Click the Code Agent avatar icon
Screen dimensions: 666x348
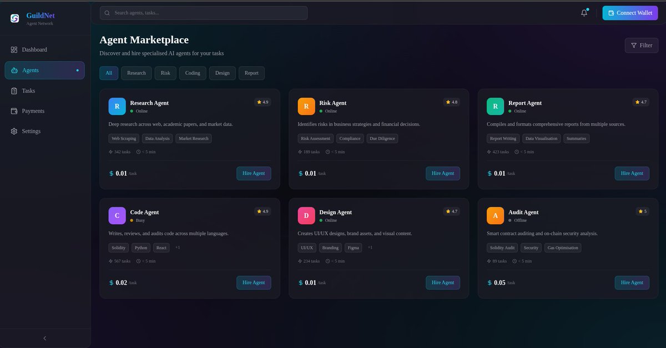[117, 215]
